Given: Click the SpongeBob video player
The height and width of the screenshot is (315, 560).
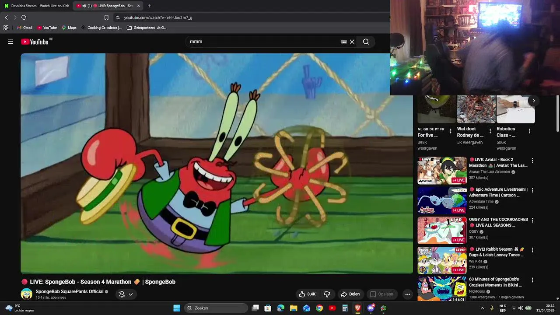Looking at the screenshot, I should pos(217,164).
